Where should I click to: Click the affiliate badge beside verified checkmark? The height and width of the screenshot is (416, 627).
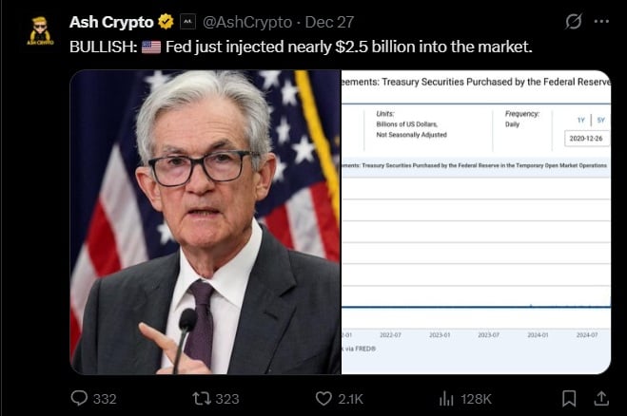[x=188, y=21]
